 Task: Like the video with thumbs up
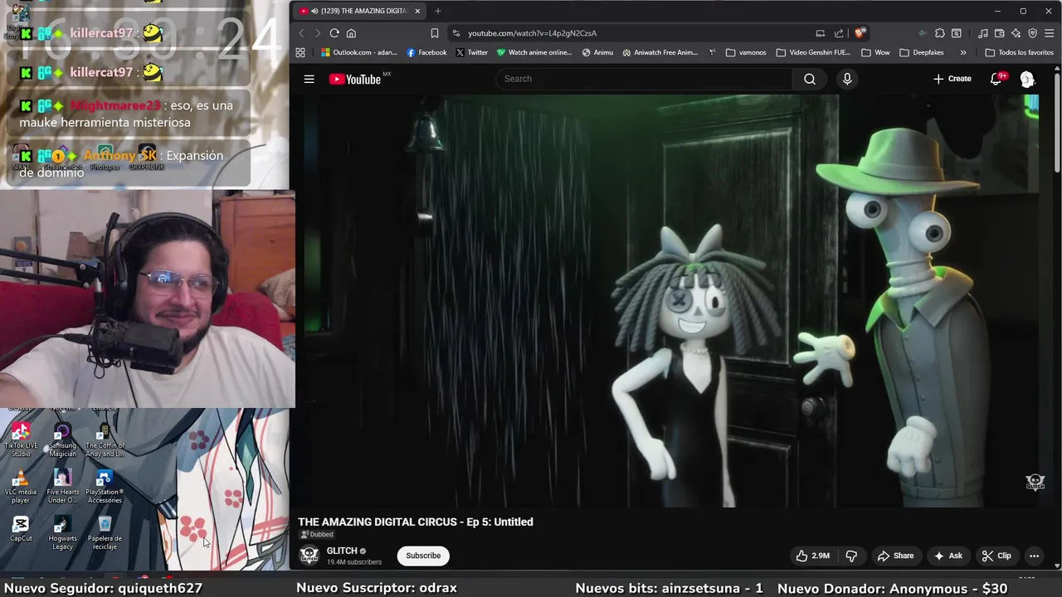(813, 556)
